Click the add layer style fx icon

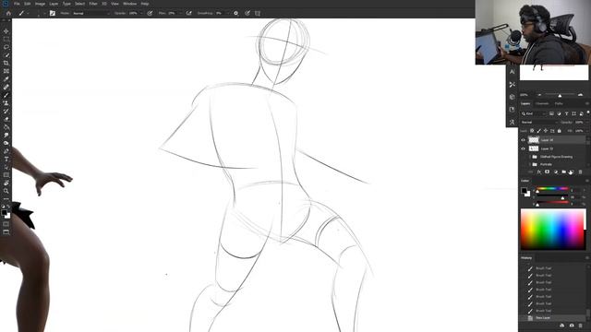coord(539,172)
